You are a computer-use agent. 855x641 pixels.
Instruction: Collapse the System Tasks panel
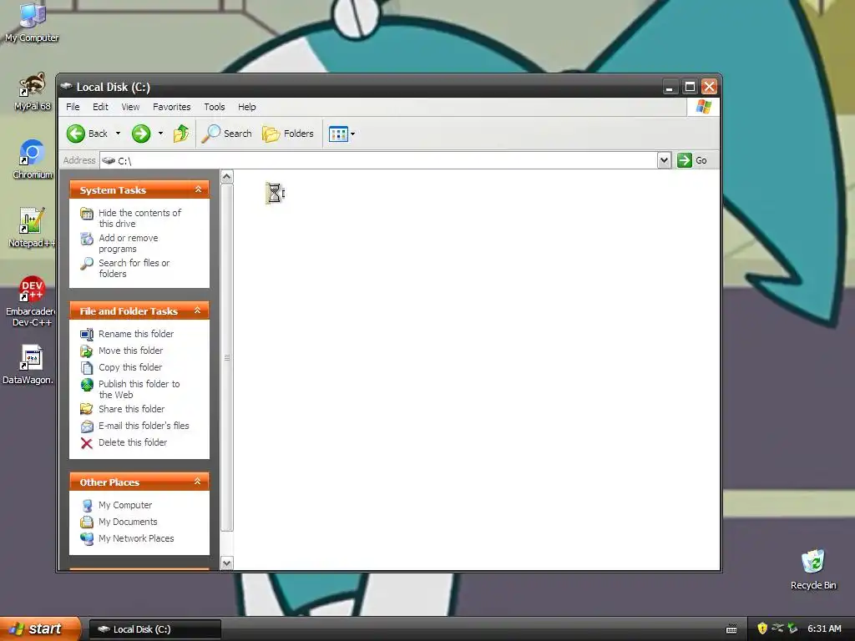click(199, 189)
